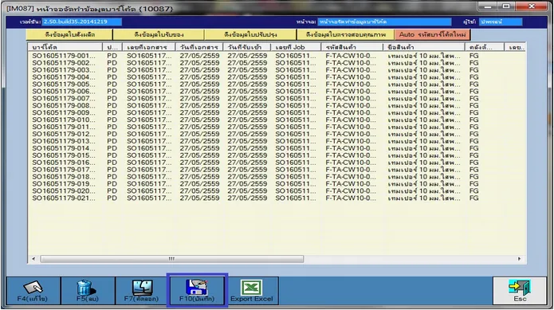Click the 'Auto รหัสบาร์โค้ดใหม่' button
This screenshot has width=554, height=310.
point(433,34)
